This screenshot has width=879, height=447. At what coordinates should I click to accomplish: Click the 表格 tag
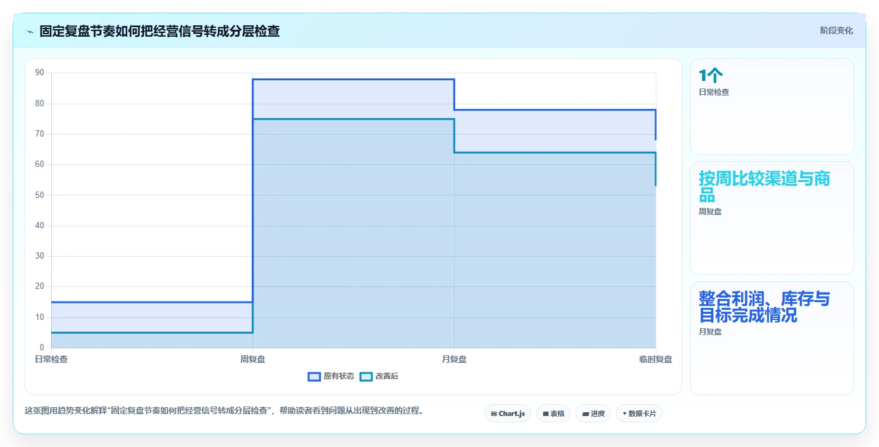(x=553, y=413)
